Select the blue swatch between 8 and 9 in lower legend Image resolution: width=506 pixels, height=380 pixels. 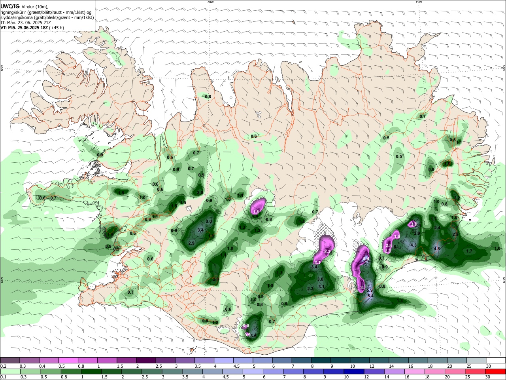coord(313,371)
